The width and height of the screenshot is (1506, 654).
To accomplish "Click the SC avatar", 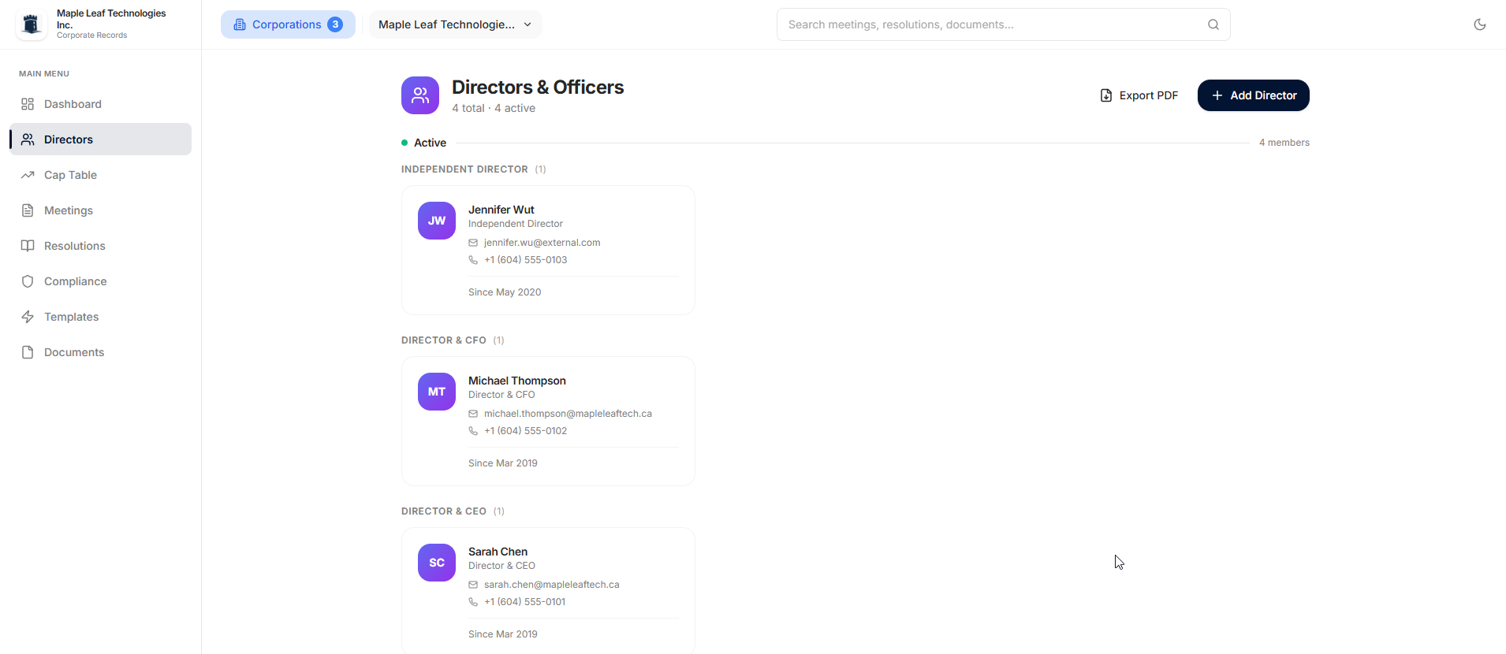I will (437, 563).
